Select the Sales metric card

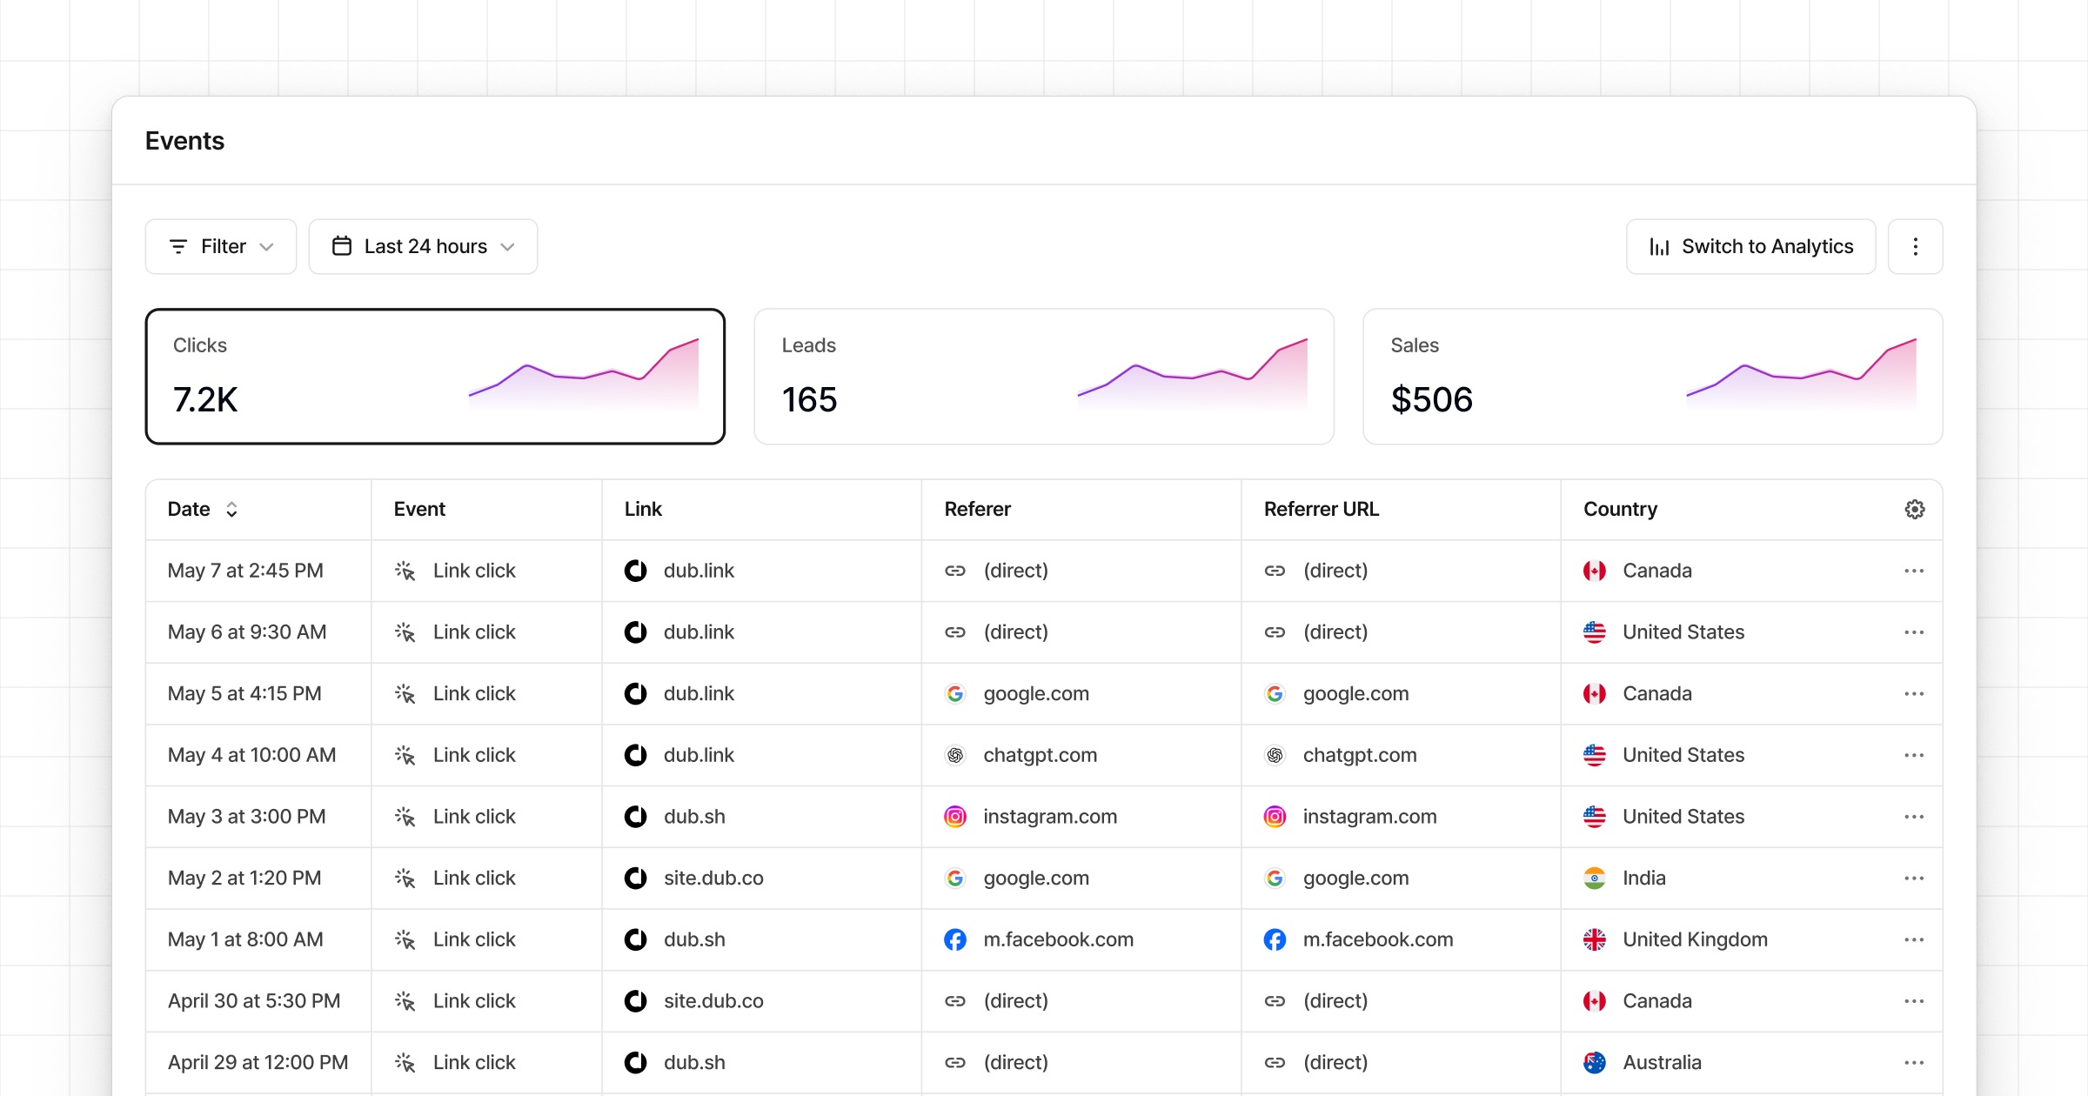(1651, 376)
